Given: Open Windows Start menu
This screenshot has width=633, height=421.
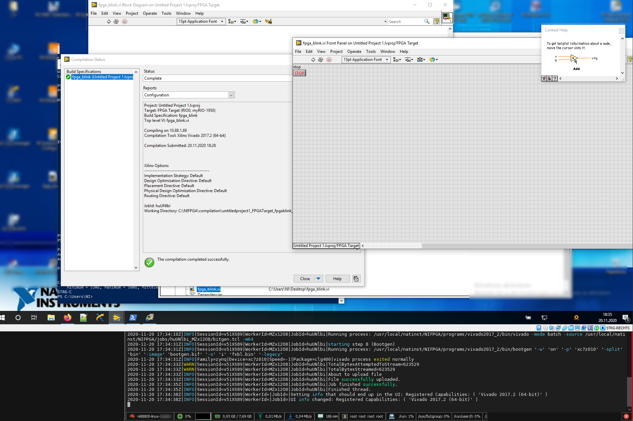Looking at the screenshot, I should 3,318.
